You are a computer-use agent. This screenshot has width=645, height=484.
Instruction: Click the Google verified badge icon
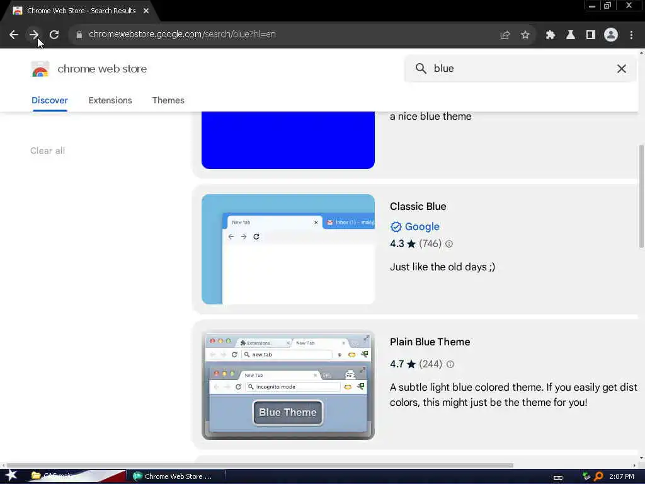click(x=396, y=227)
